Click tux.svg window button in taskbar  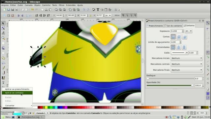(x=31, y=117)
